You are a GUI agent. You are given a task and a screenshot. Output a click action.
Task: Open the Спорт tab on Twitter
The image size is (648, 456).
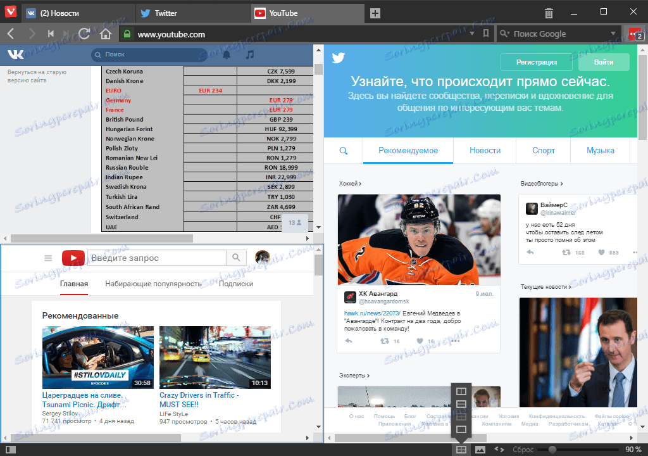(x=544, y=151)
